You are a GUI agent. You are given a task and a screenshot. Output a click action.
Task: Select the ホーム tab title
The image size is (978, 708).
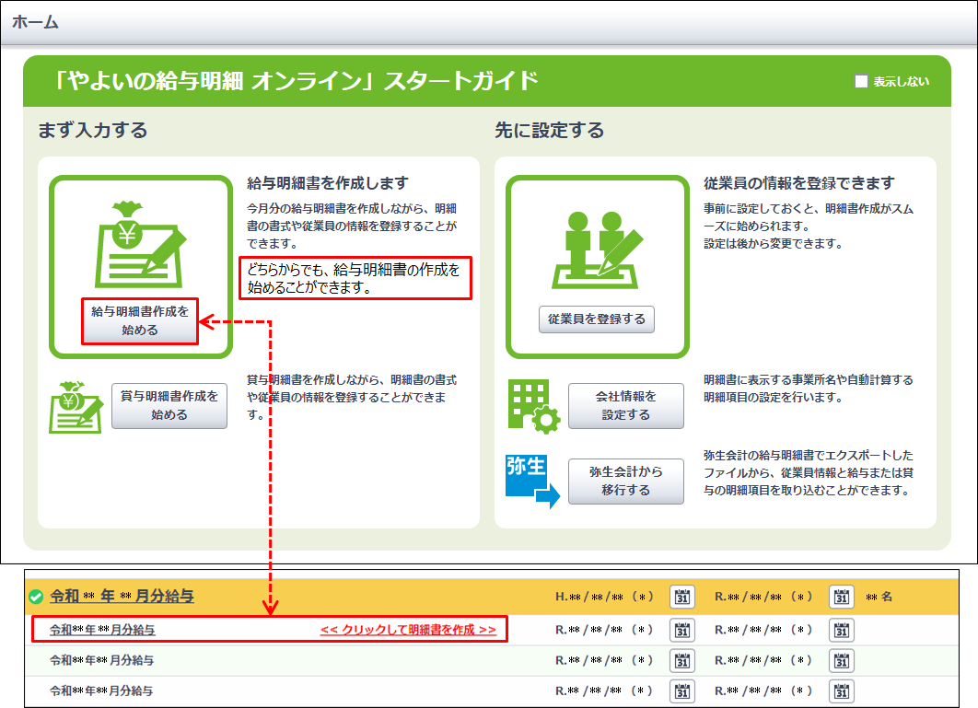[35, 22]
